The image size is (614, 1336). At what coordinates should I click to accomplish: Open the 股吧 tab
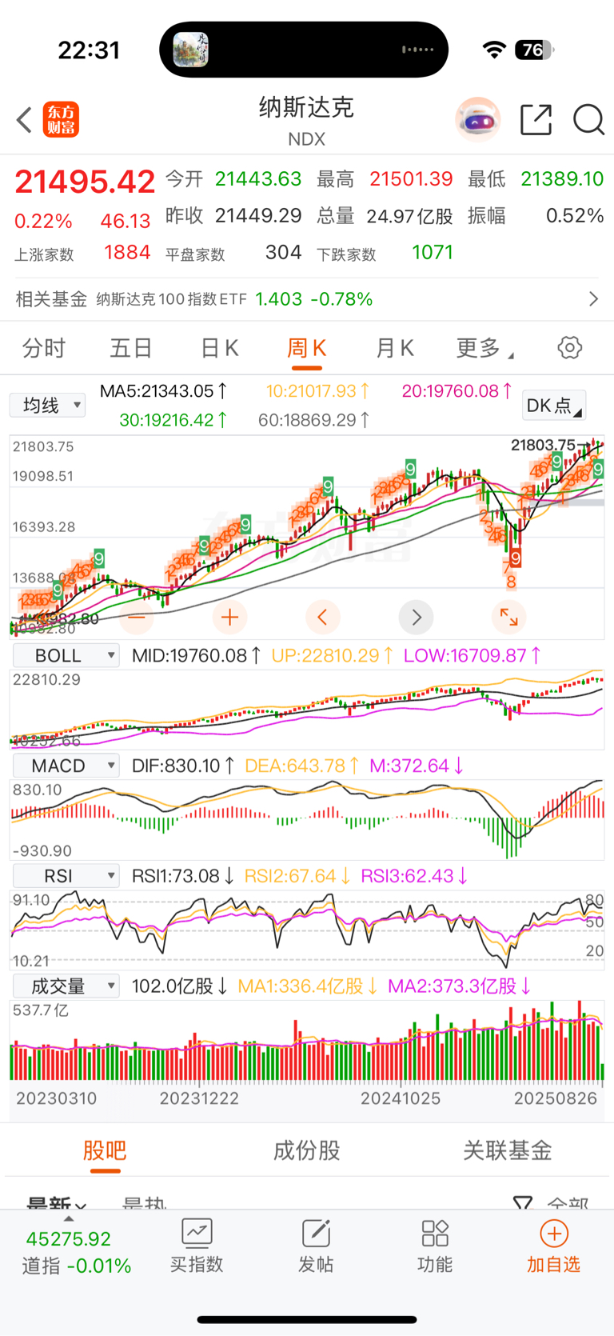point(105,1150)
